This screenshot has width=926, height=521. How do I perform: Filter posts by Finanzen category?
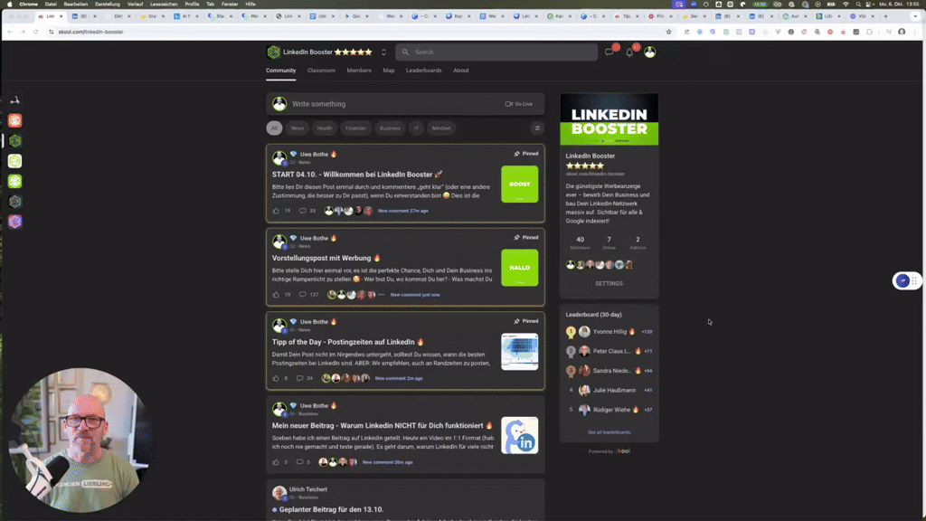356,128
